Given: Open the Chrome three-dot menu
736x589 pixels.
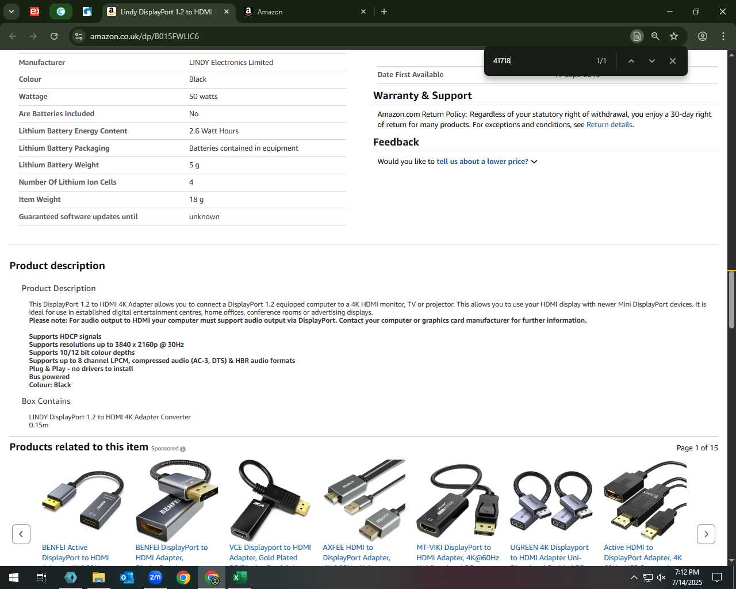Looking at the screenshot, I should coord(723,36).
